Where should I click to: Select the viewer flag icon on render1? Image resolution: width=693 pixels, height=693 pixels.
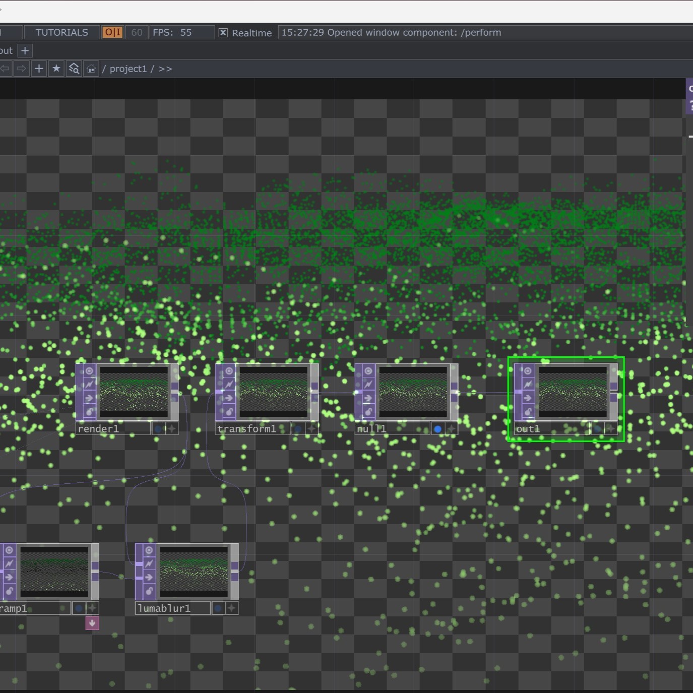tap(89, 371)
